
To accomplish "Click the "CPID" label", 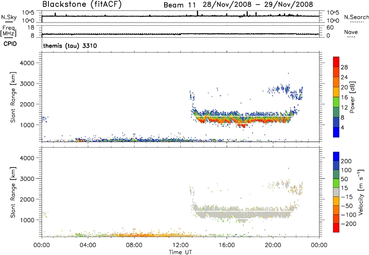I will point(10,44).
